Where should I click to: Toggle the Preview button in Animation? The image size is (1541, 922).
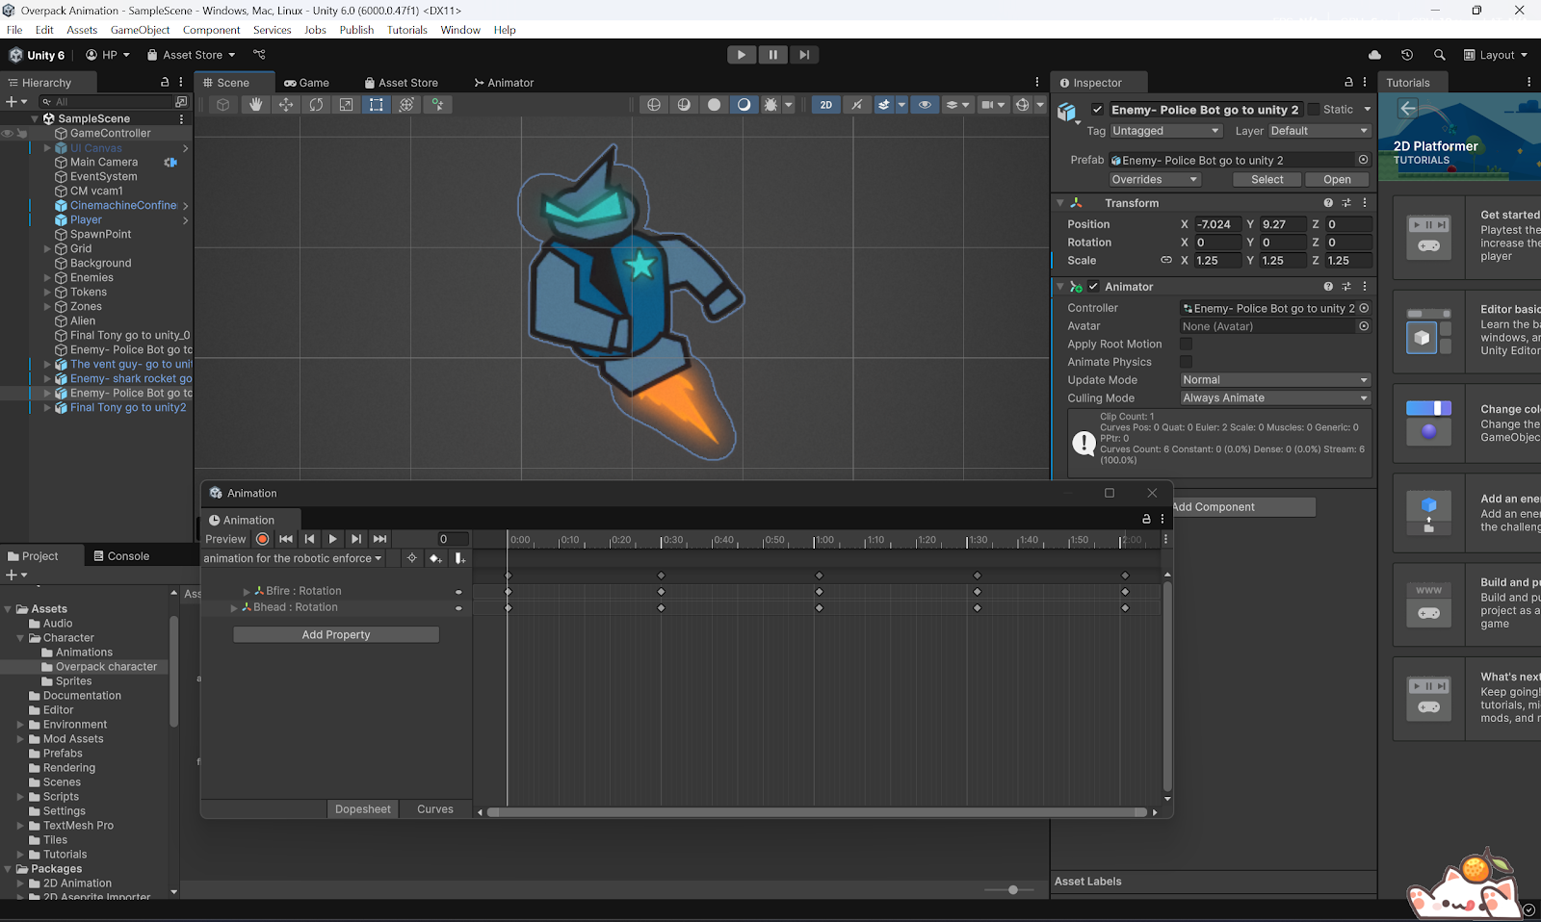point(225,539)
